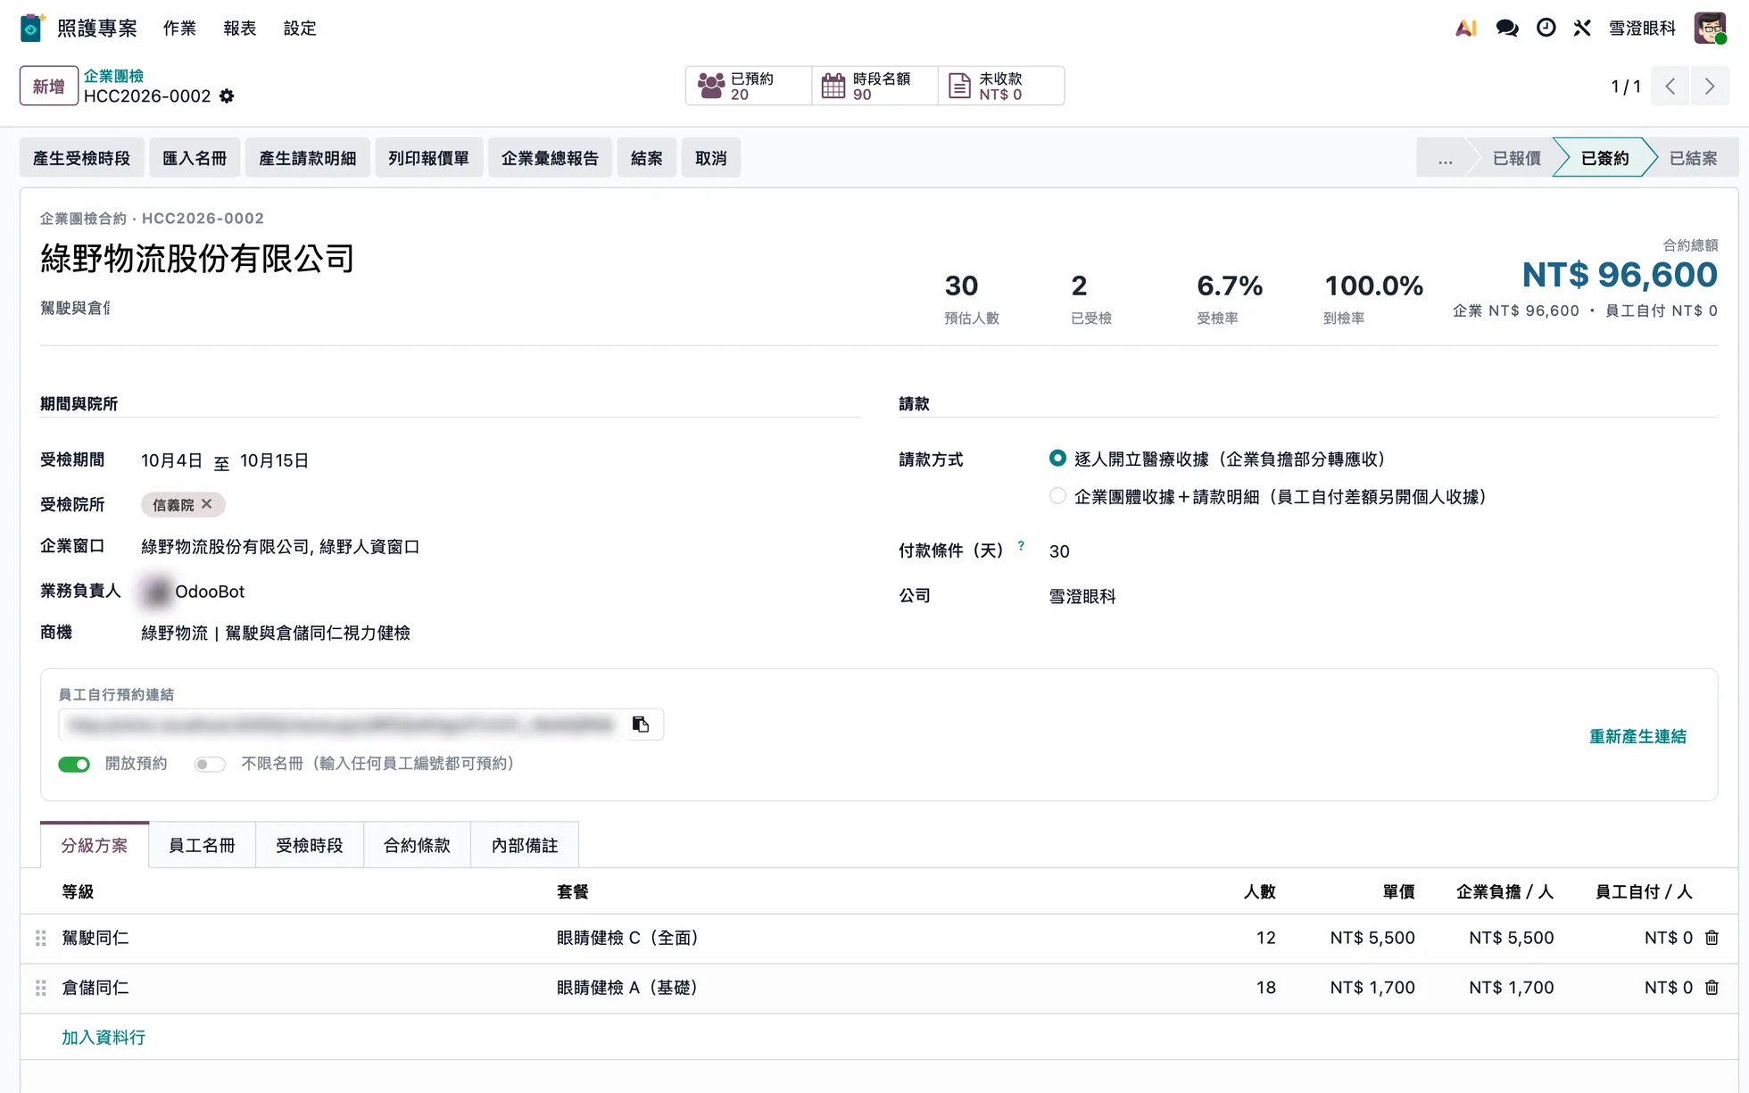Open the 時段名額 90 stat button
The image size is (1749, 1093).
pyautogui.click(x=874, y=86)
